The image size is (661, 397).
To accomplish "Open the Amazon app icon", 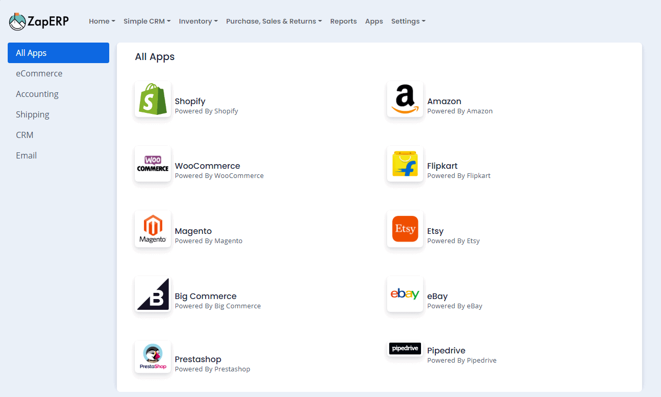I will click(405, 99).
